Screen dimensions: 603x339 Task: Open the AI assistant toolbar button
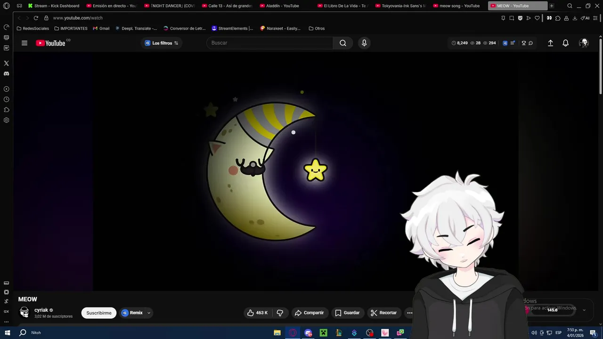[x=585, y=18]
